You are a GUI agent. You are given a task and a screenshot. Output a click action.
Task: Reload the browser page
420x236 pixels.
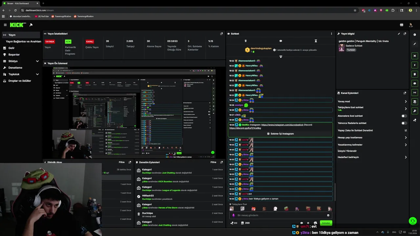[x=15, y=10]
